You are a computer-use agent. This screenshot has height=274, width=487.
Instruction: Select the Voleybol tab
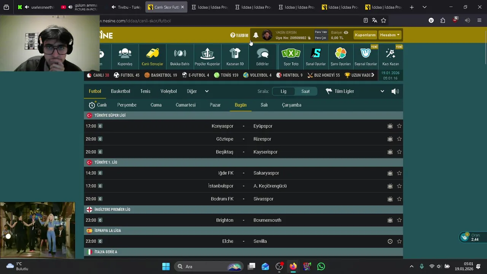169,91
